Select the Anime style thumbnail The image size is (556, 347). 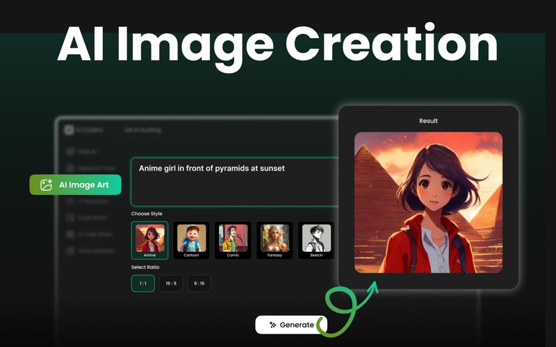click(x=149, y=240)
